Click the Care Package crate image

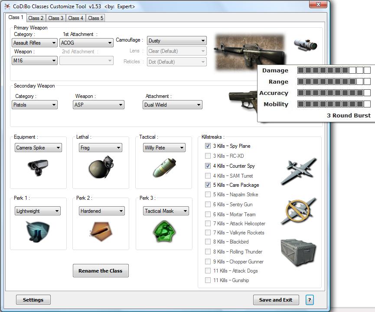tap(298, 253)
